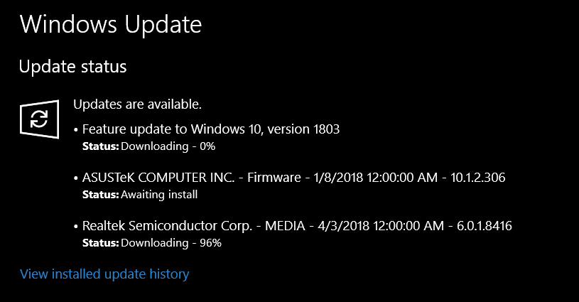
Task: Click the firmware version 10.1.2.306 text
Action: point(478,178)
